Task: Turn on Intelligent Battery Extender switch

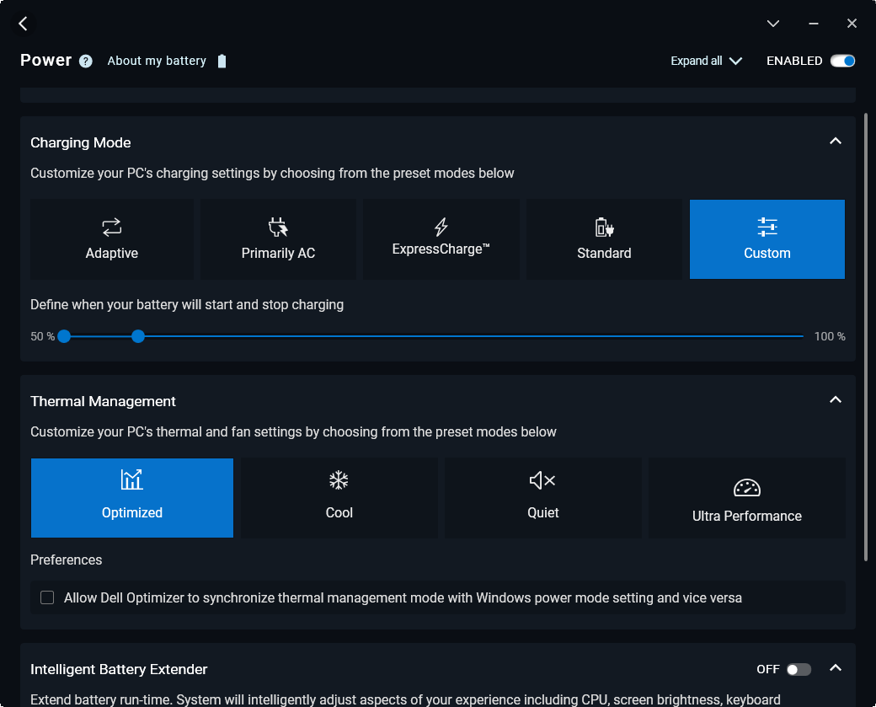Action: 798,669
